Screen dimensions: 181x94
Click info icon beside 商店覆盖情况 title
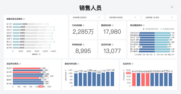(x=144, y=25)
